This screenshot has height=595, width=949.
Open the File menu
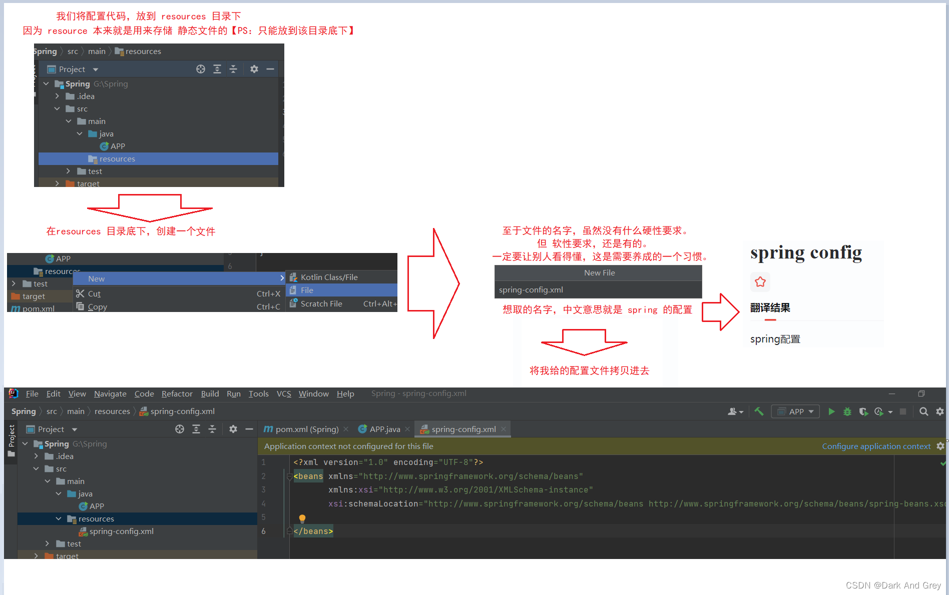32,393
